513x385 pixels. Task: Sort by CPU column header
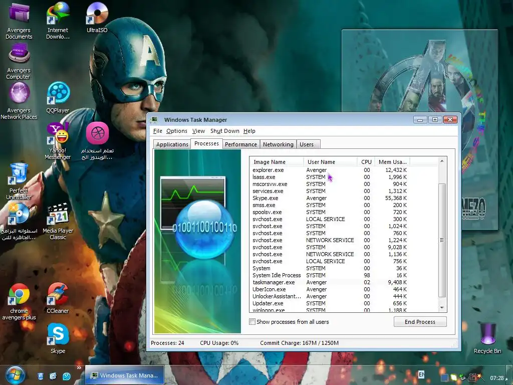click(366, 162)
